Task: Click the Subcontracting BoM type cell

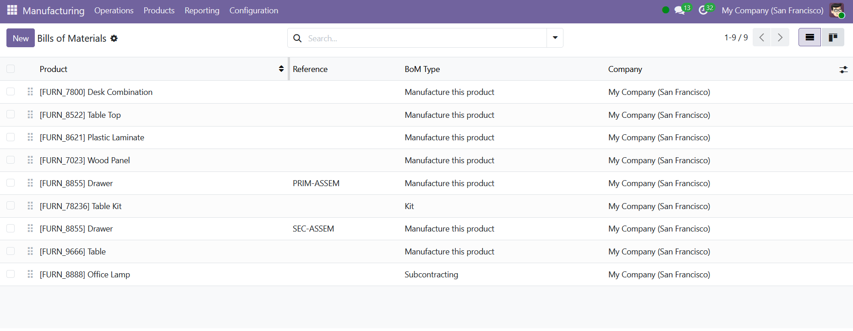Action: (x=431, y=275)
